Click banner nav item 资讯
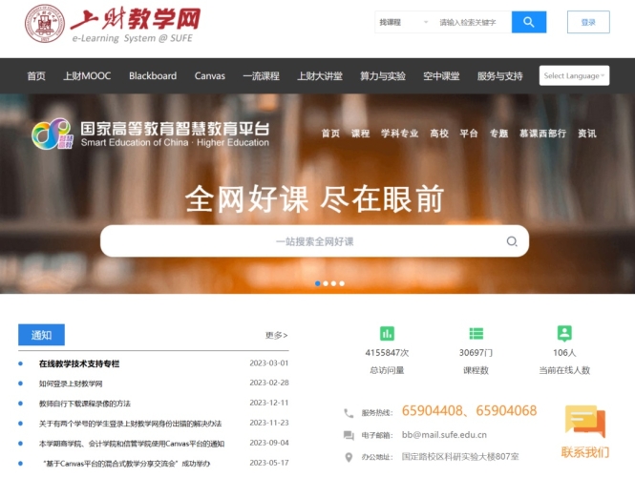 587,134
